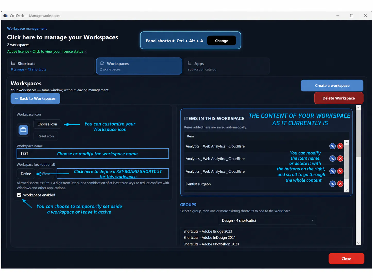This screenshot has height=280, width=373.
Task: Click the Ctrl Deck app icon in title bar
Action: (x=5, y=16)
